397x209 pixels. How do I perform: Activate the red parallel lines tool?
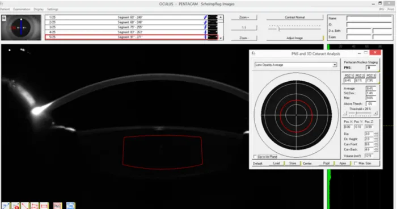tap(44, 206)
